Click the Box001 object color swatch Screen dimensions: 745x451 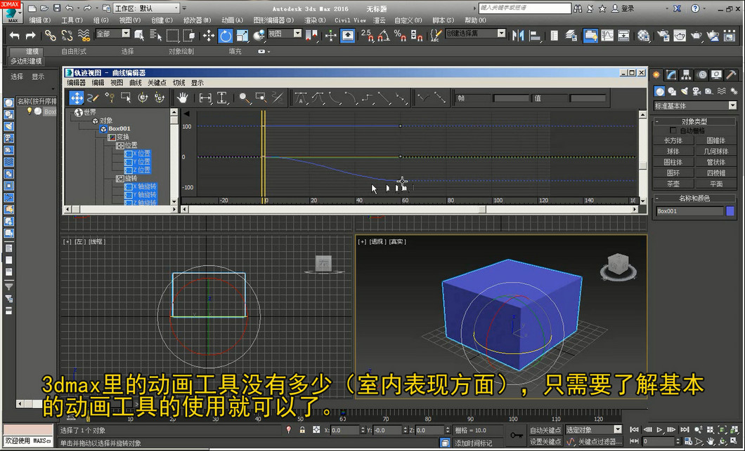click(x=730, y=210)
